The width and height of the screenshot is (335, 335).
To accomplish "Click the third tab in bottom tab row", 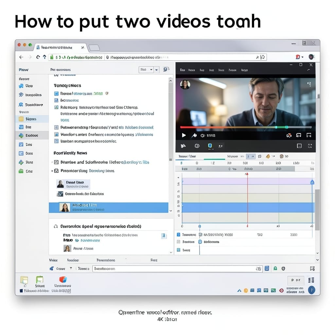I will click(x=106, y=260).
